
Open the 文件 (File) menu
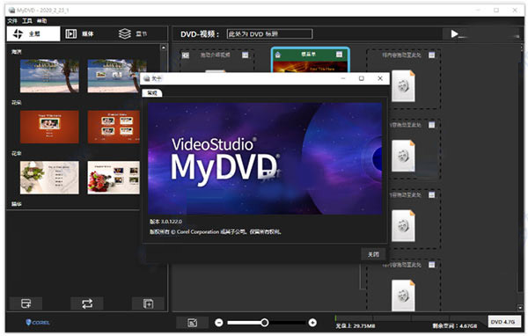point(12,21)
